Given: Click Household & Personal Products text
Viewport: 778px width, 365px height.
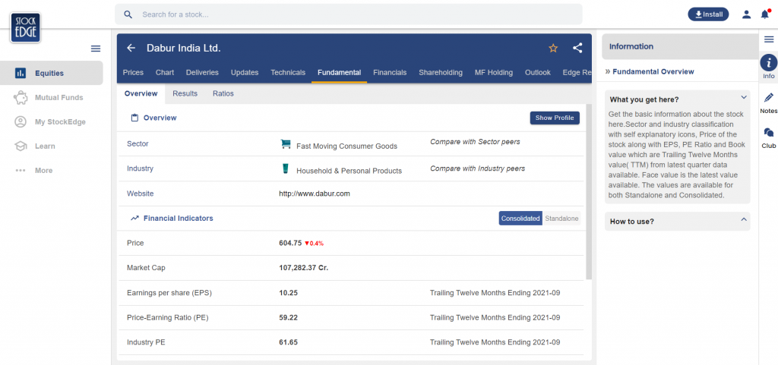Looking at the screenshot, I should coord(349,171).
